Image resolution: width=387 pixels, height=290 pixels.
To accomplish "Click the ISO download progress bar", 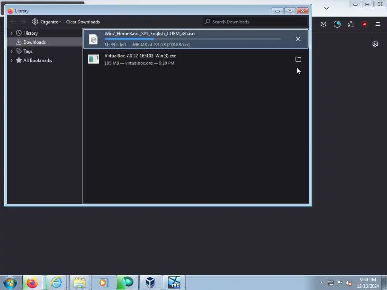I will click(192, 39).
